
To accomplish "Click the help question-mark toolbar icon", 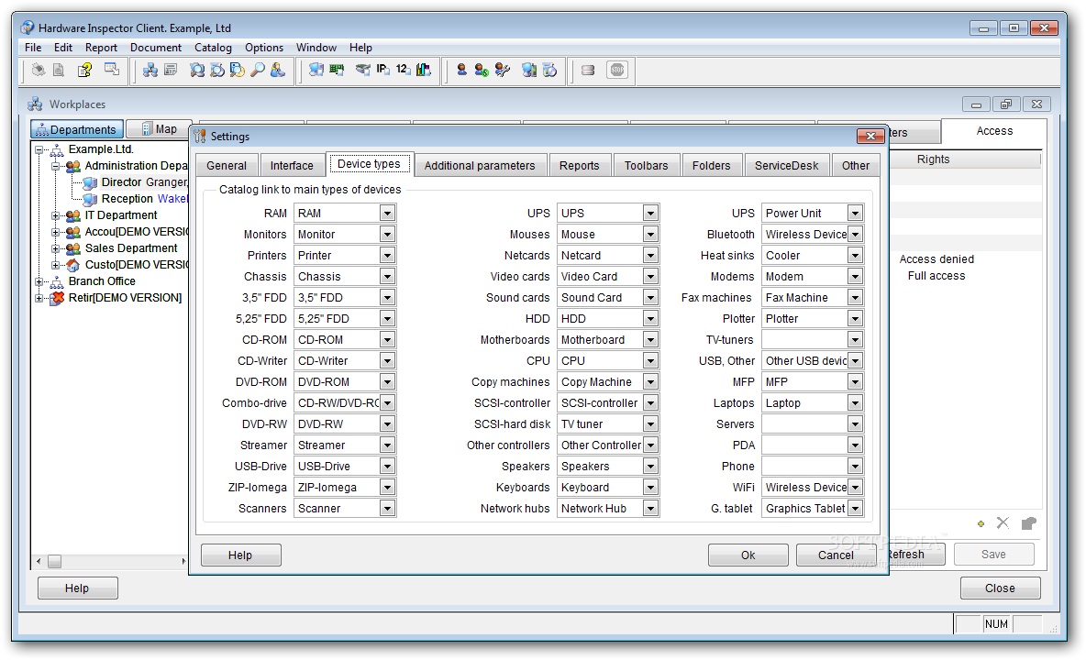I will (85, 70).
